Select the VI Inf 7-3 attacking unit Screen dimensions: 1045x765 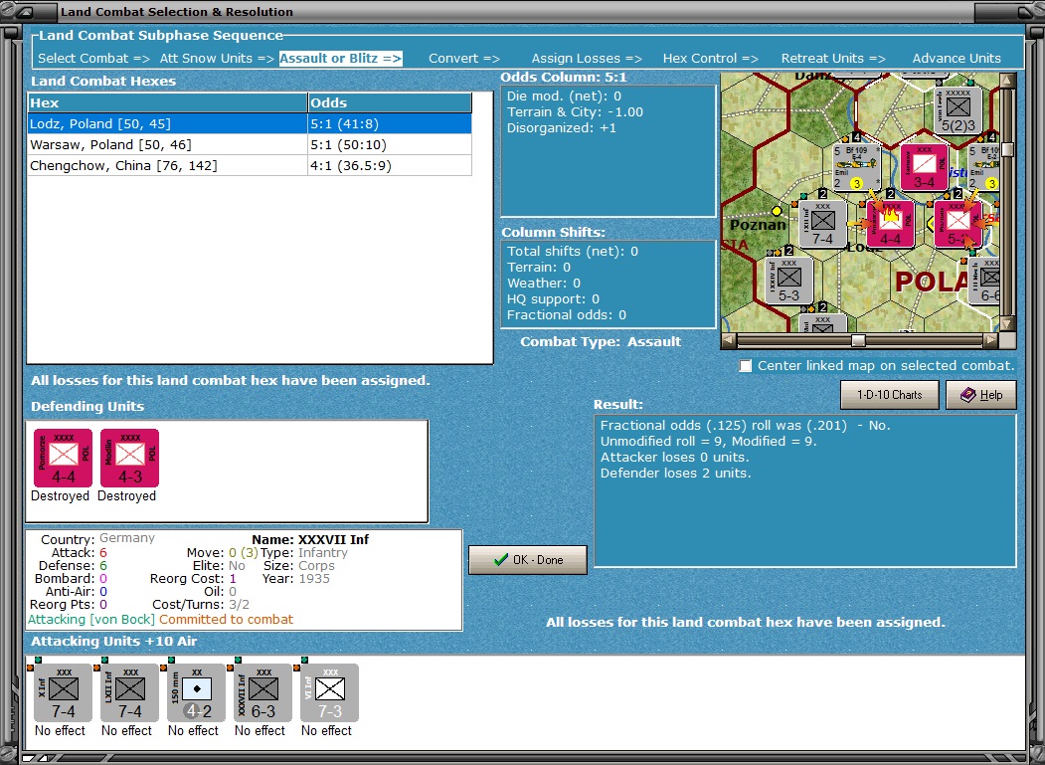329,692
